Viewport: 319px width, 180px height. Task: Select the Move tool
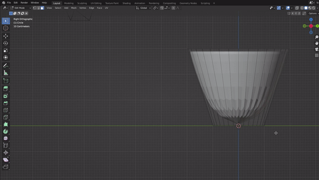(6, 36)
